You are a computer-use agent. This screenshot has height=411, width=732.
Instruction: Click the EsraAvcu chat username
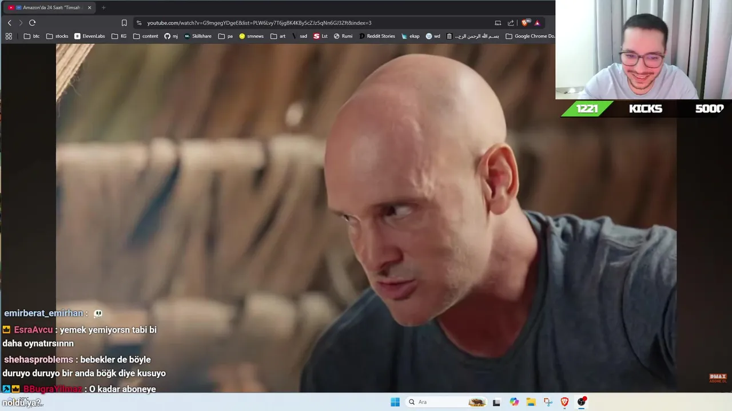tap(33, 330)
